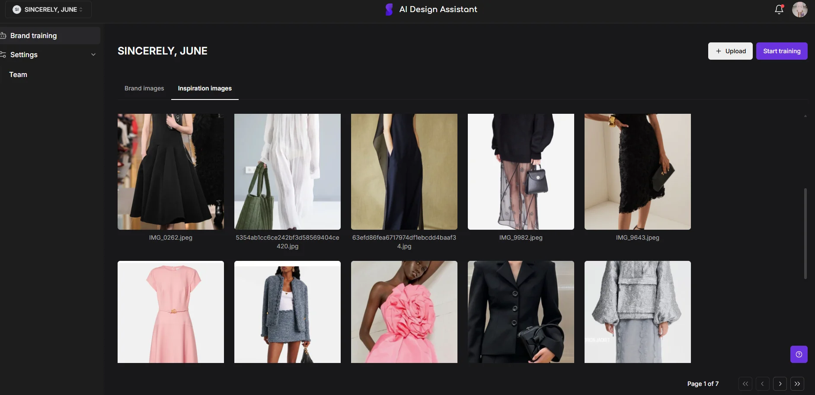
Task: Click the previous page arrow
Action: [x=763, y=384]
